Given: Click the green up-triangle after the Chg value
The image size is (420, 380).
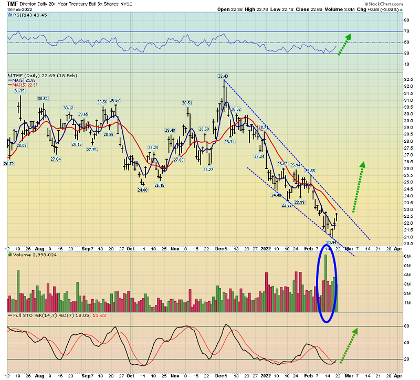Looking at the screenshot, I should point(401,9).
